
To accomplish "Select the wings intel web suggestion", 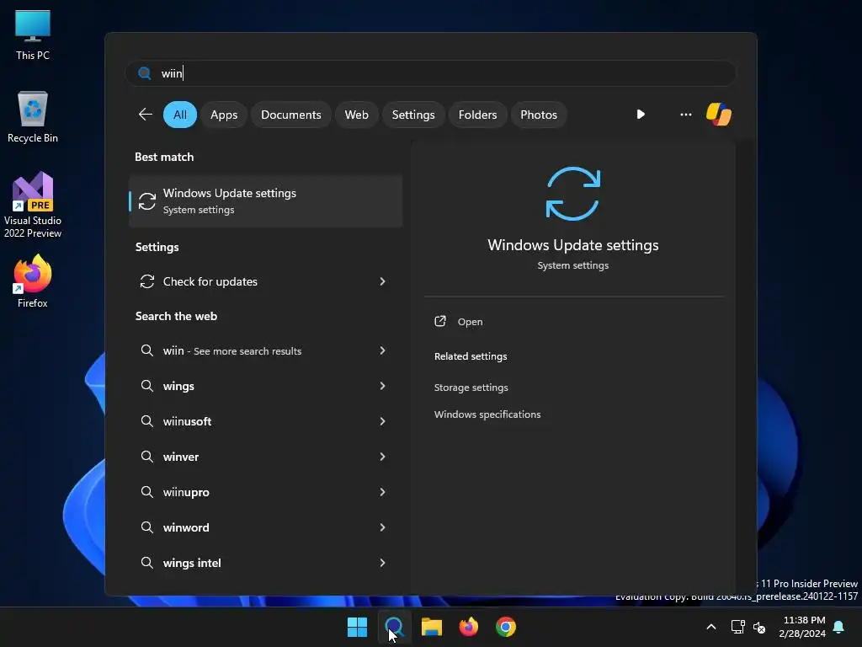I will point(265,562).
